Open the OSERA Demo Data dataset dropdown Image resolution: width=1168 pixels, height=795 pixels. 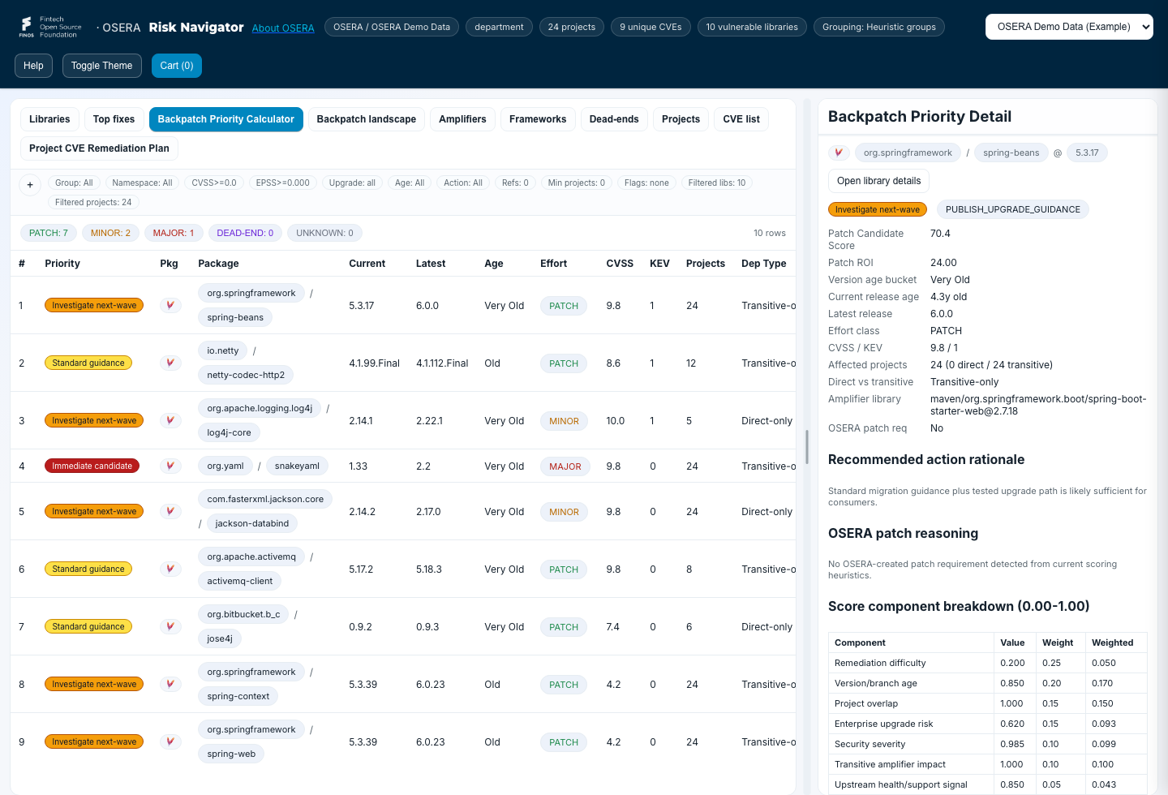(1069, 27)
